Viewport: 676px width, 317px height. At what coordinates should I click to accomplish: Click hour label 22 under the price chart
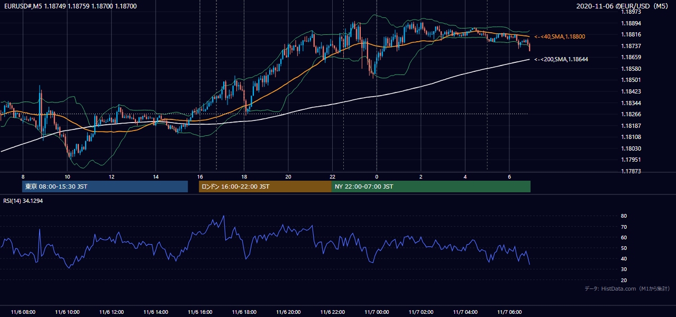pos(332,176)
